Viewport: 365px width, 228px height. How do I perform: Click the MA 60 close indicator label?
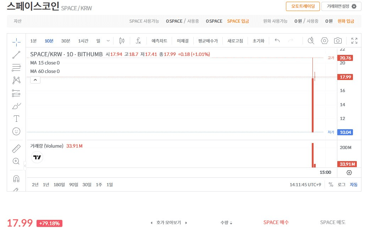click(x=45, y=72)
